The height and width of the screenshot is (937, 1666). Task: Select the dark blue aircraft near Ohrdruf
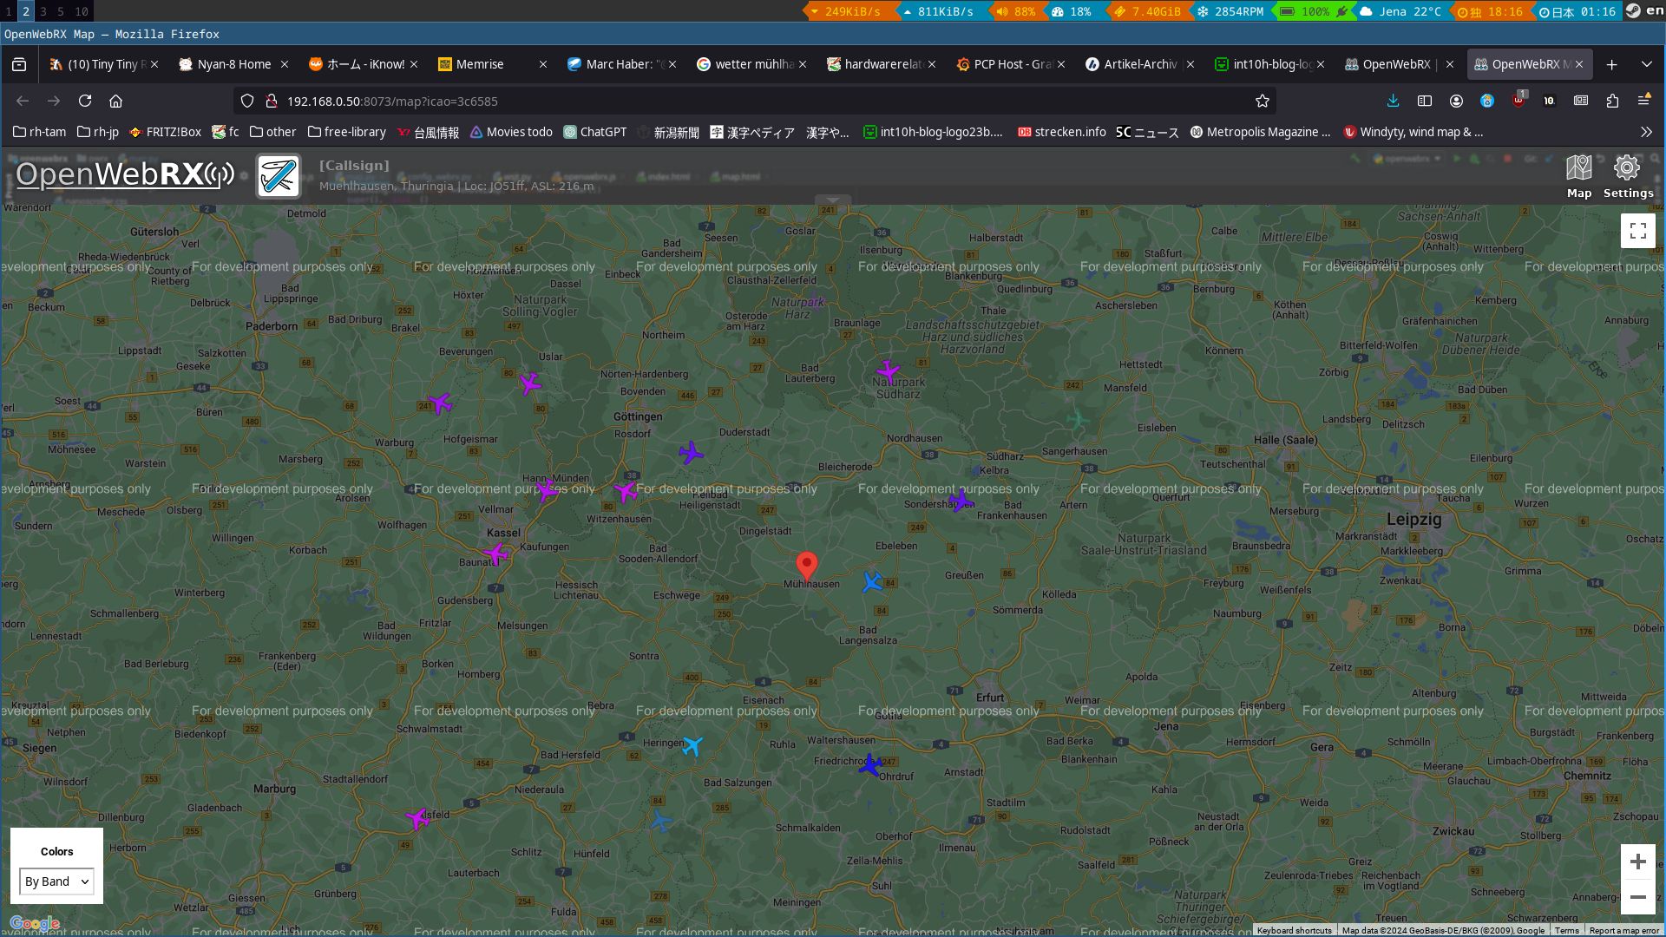tap(869, 765)
